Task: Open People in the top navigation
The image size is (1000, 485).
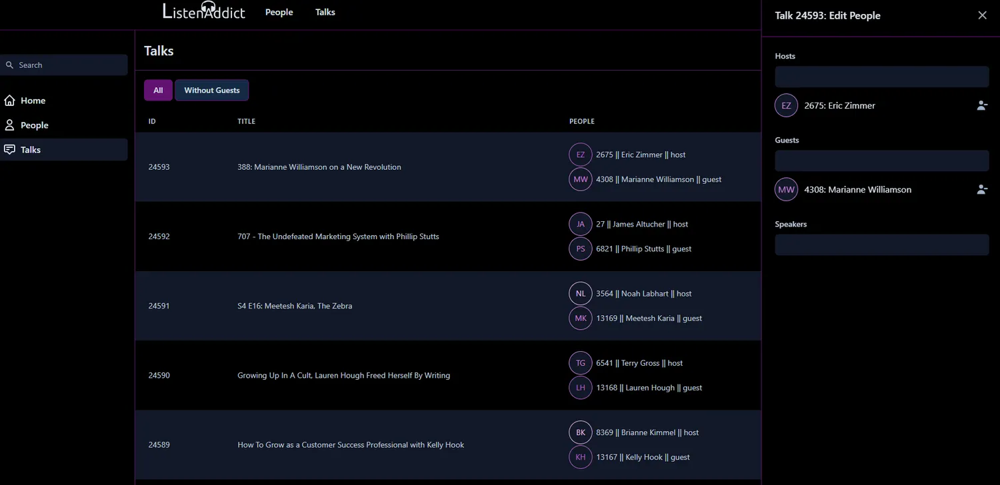Action: 279,12
